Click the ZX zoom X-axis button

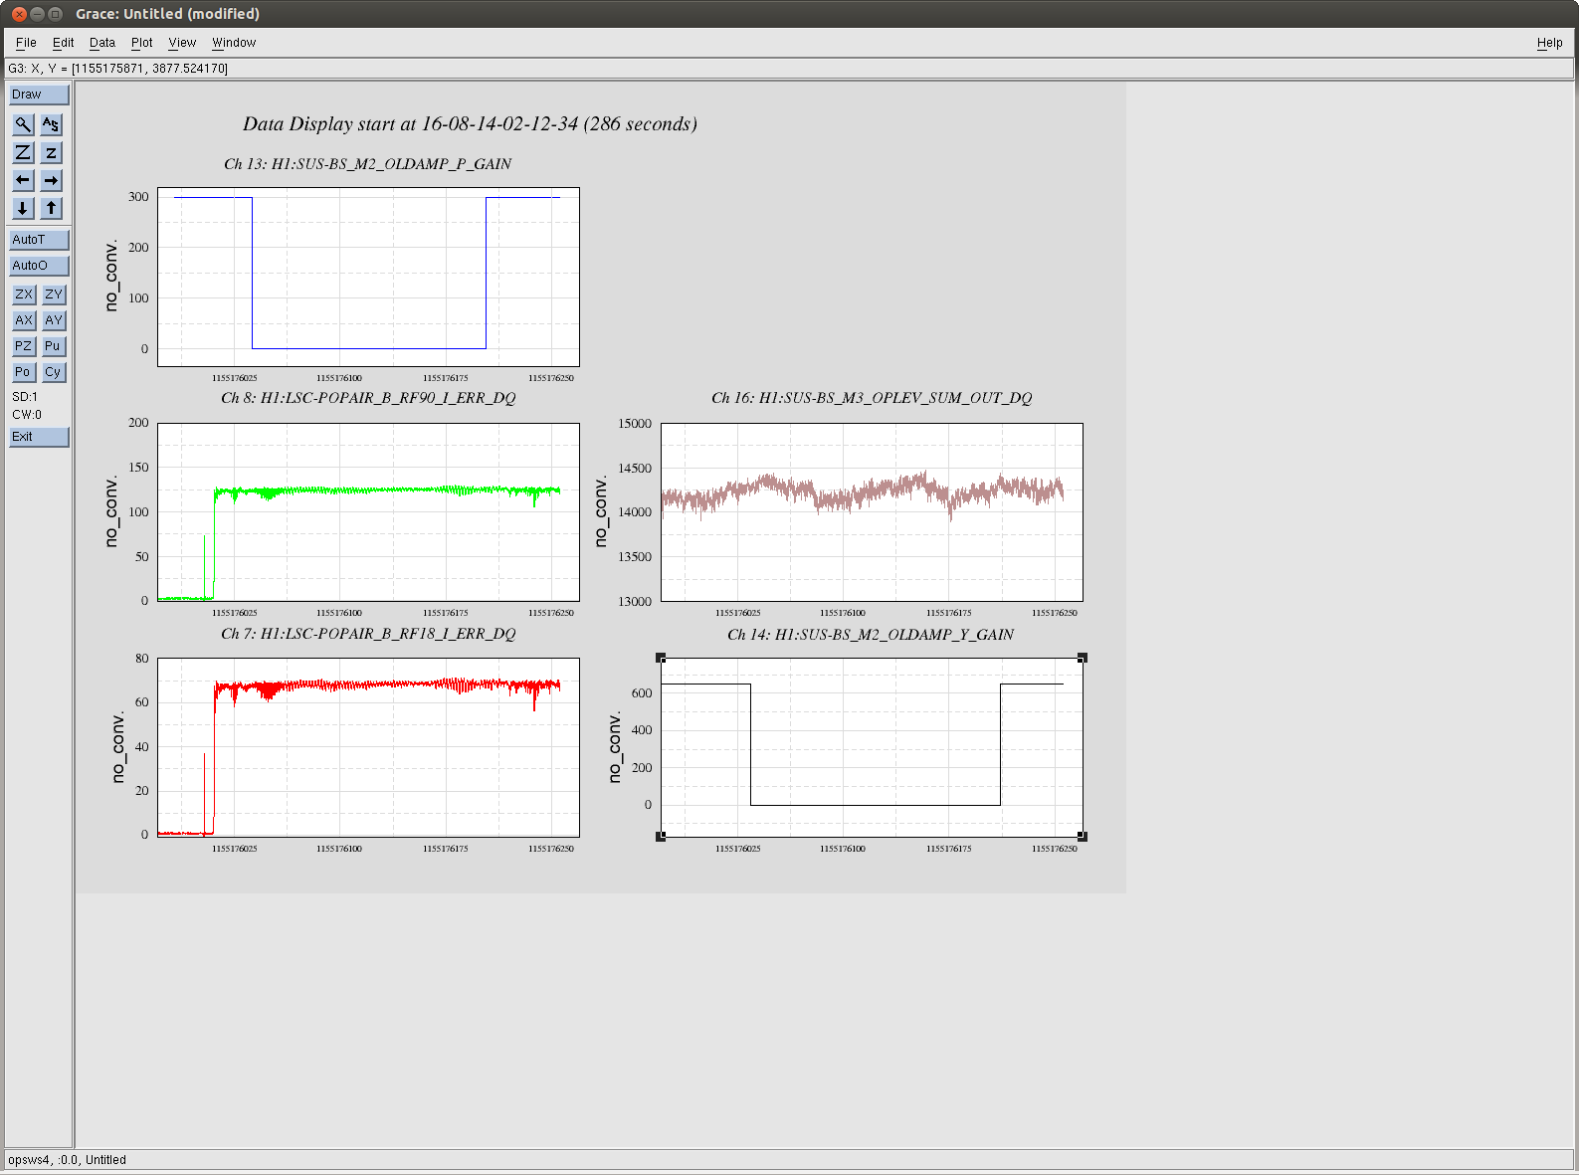pos(24,294)
